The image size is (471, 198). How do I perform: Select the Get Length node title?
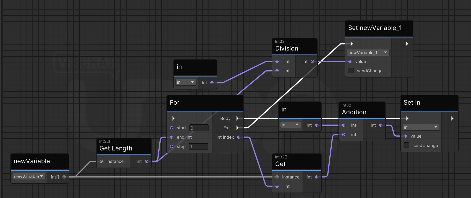(x=116, y=148)
